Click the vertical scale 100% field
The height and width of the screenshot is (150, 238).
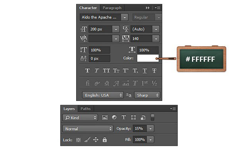click(x=100, y=50)
